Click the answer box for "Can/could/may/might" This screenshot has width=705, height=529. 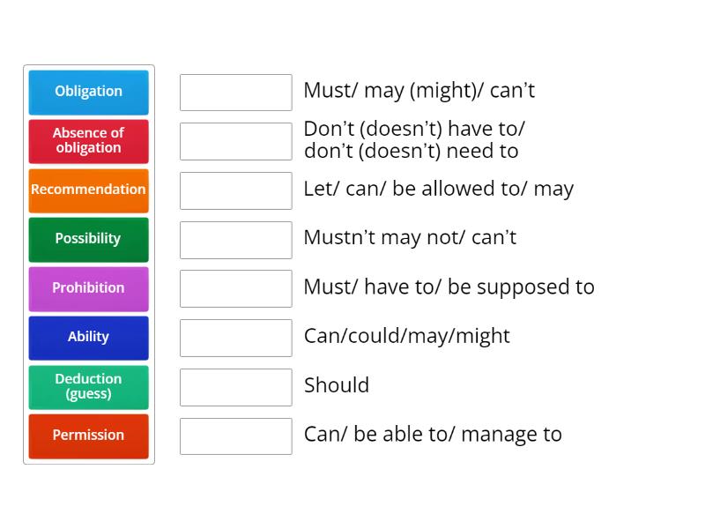click(235, 338)
